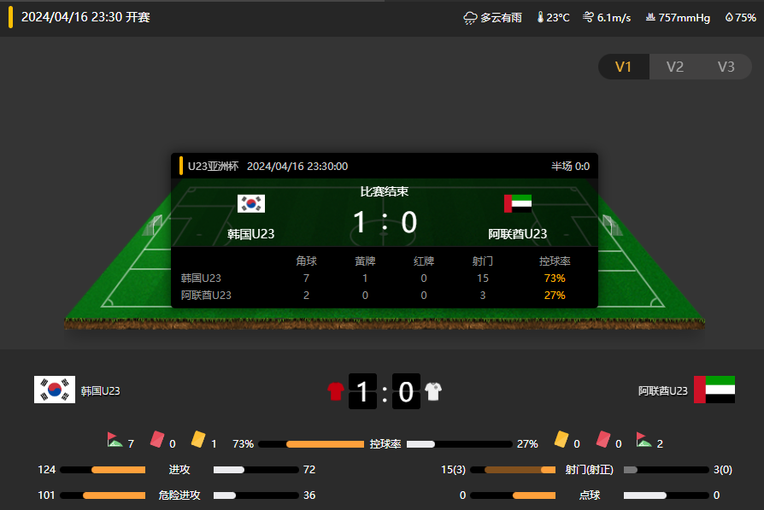The image size is (764, 510).
Task: Click the thermometer temperature icon
Action: 540,18
